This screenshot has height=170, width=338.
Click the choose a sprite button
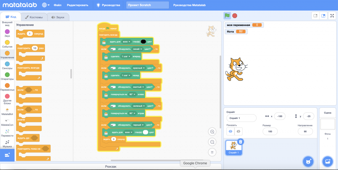tap(308, 161)
